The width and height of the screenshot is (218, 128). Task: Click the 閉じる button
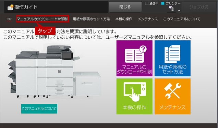125,7
